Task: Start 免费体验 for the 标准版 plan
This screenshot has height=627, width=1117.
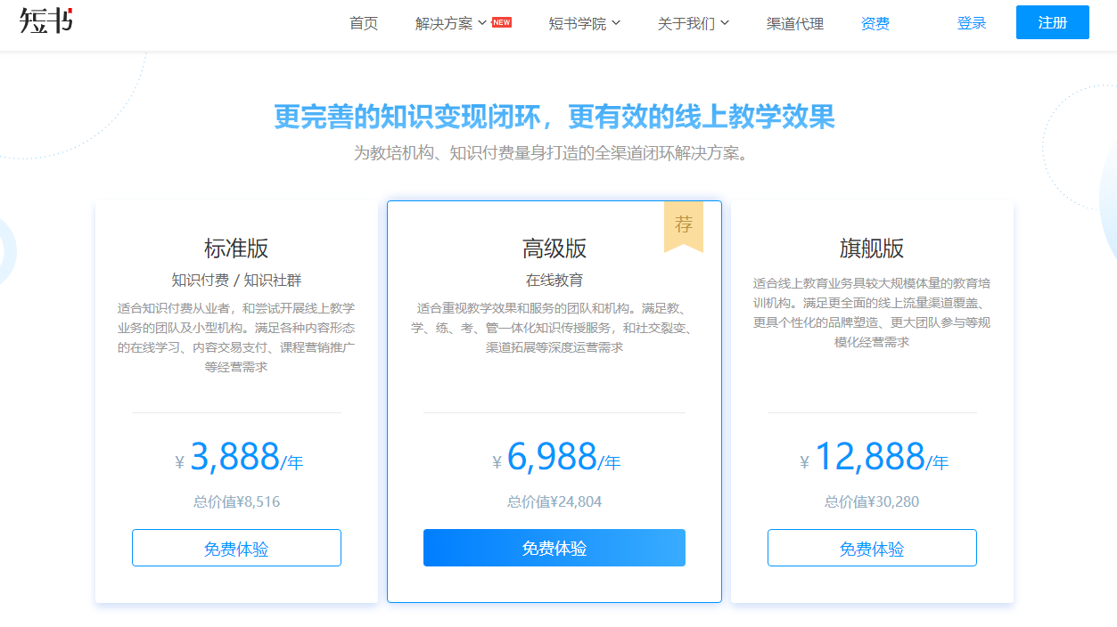Action: tap(236, 548)
